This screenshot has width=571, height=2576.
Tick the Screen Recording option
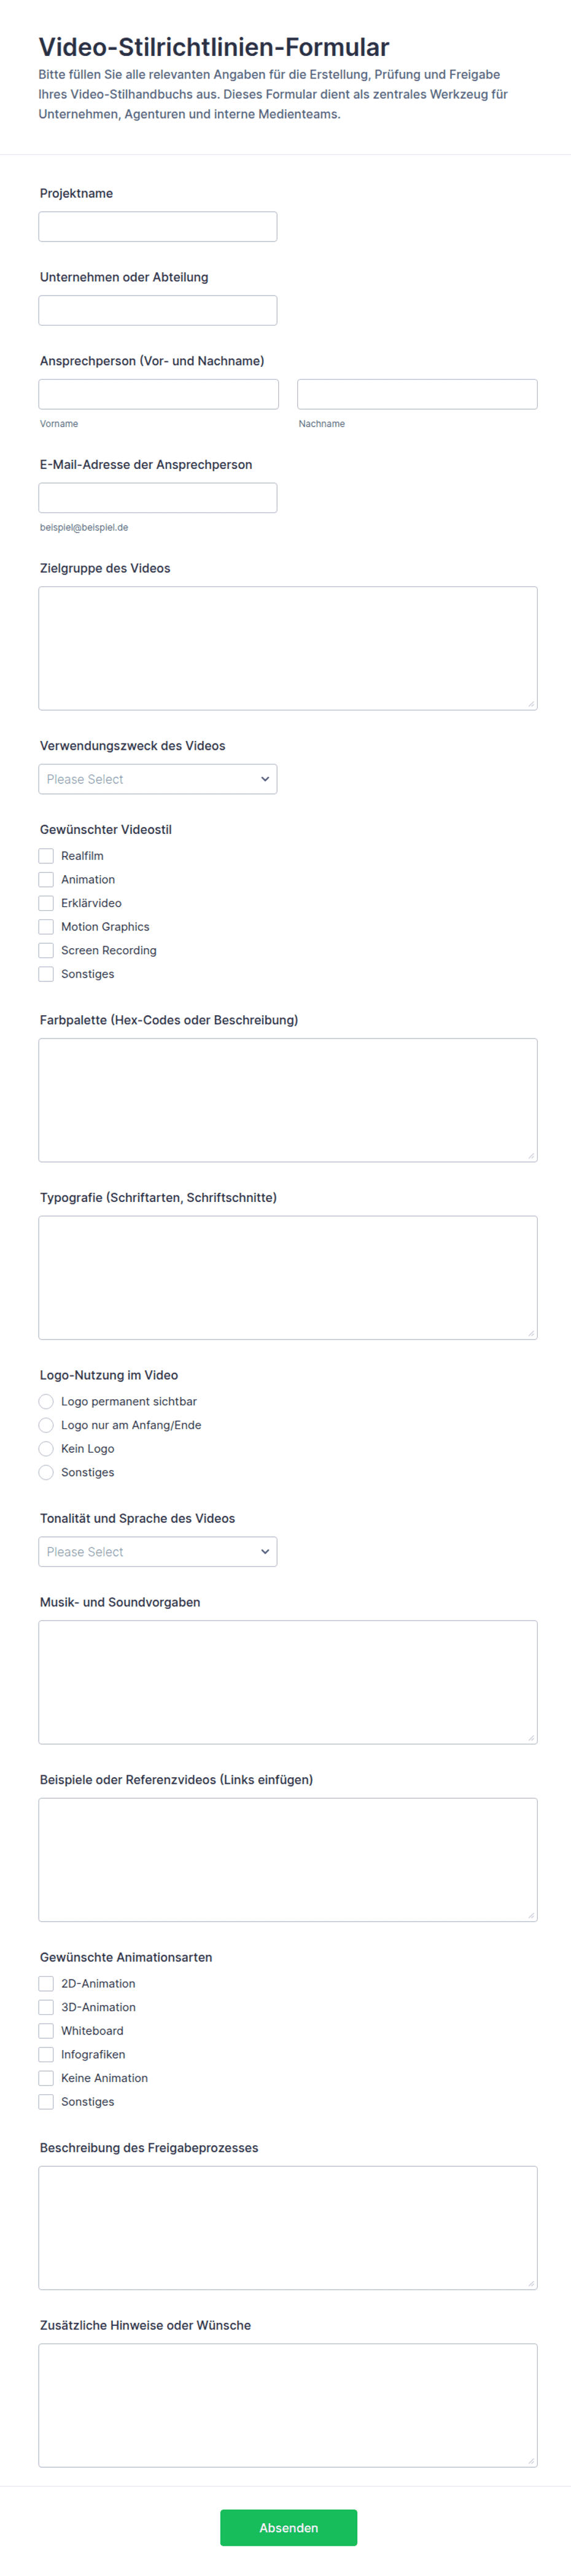pos(46,951)
